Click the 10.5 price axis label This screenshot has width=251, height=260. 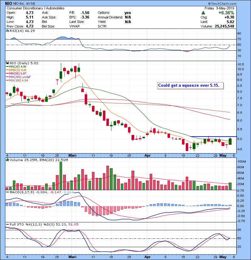(x=241, y=65)
